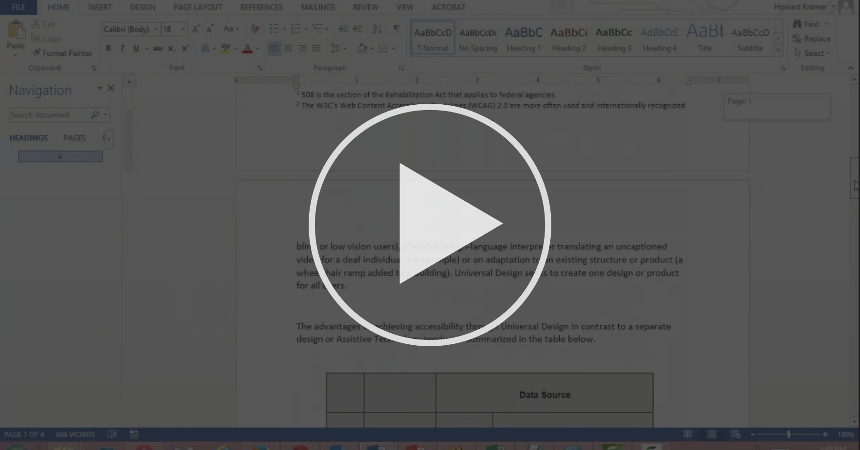Toggle Superscript formatting
This screenshot has width=860, height=450.
pos(185,48)
